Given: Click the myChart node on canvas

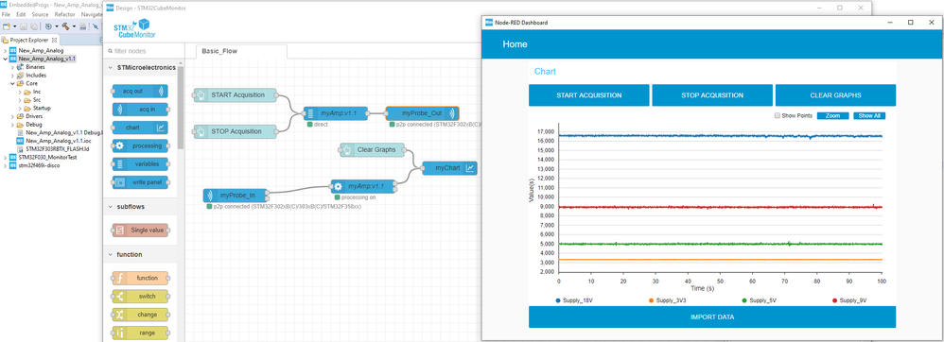Looking at the screenshot, I should [449, 168].
